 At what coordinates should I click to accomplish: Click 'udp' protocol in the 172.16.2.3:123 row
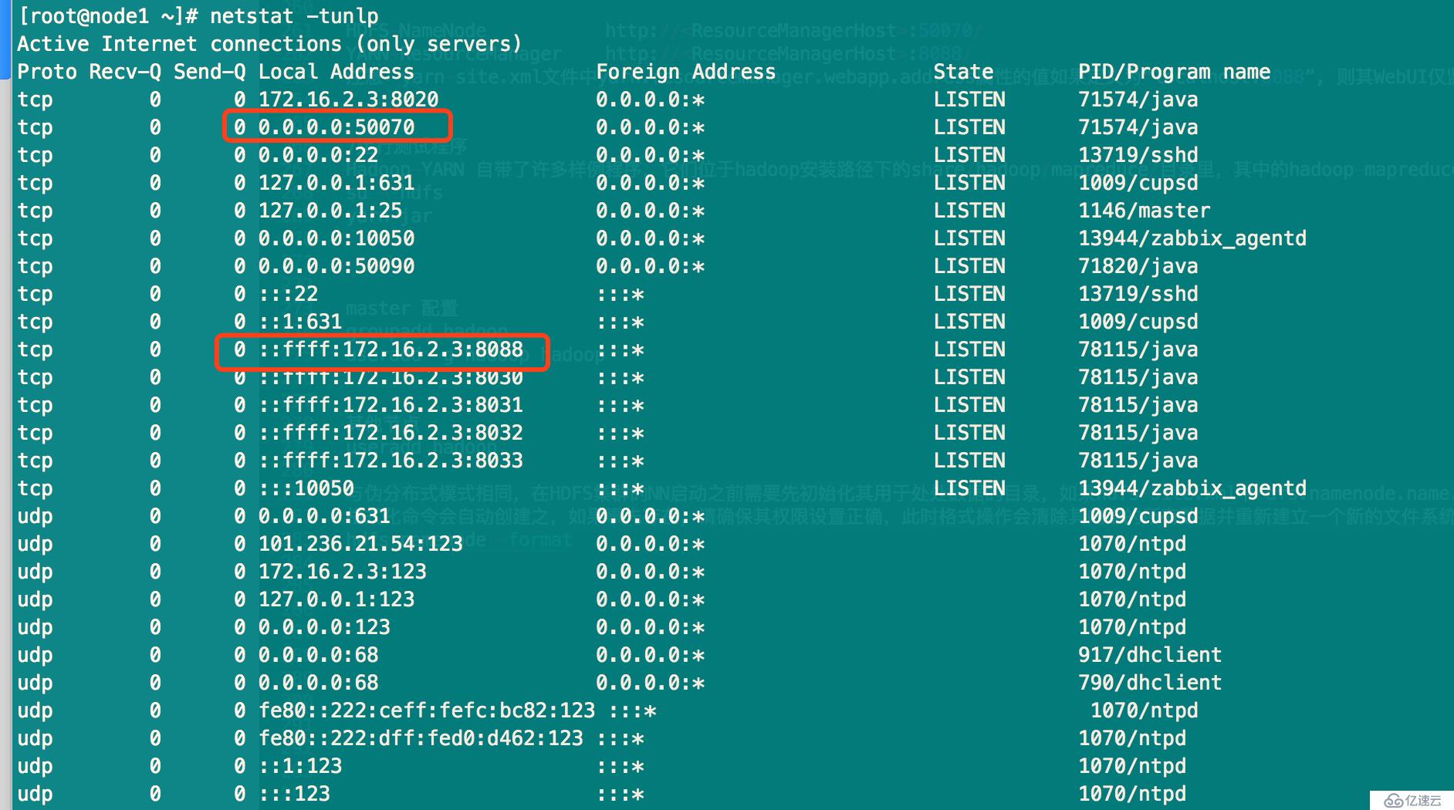pos(36,572)
